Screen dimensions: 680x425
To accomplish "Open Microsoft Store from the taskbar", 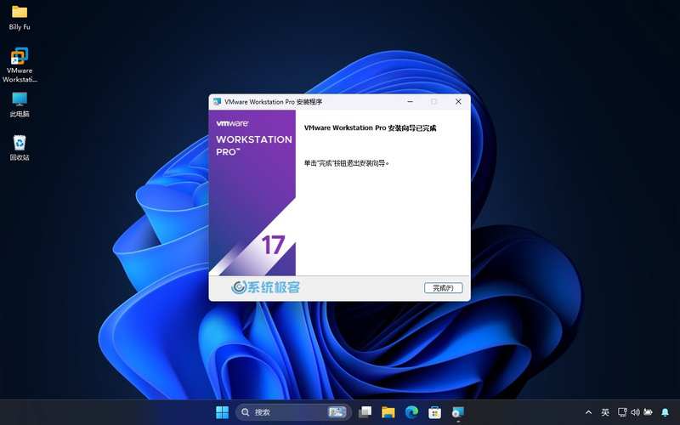I will (435, 412).
